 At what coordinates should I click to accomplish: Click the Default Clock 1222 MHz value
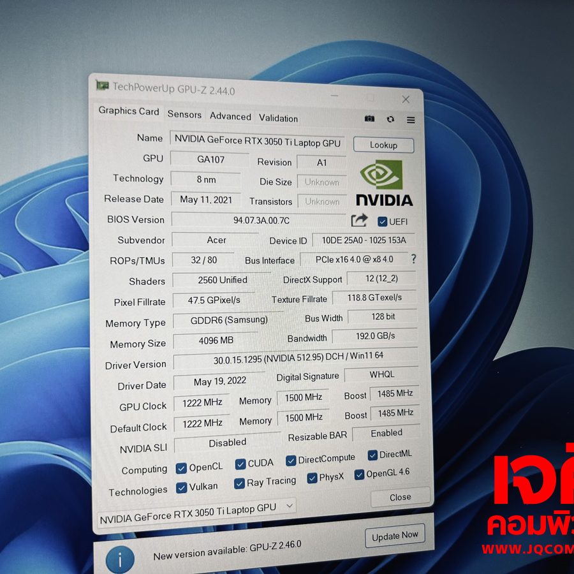(202, 423)
